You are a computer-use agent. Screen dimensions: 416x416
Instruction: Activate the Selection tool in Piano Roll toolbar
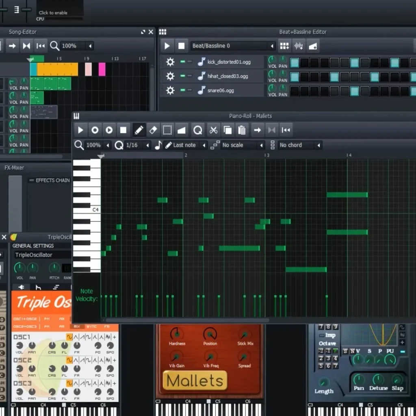(167, 130)
